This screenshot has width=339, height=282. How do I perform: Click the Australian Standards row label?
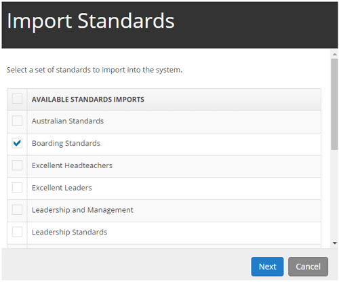click(x=68, y=121)
